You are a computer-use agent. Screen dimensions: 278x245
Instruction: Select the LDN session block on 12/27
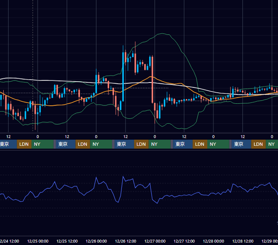(x=200, y=144)
